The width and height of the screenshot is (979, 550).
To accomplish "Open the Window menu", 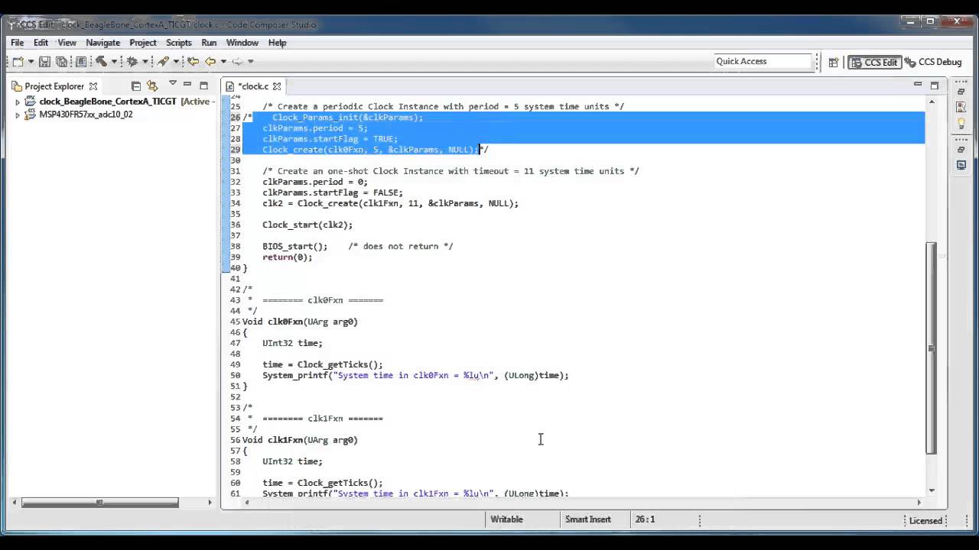I will [x=242, y=43].
